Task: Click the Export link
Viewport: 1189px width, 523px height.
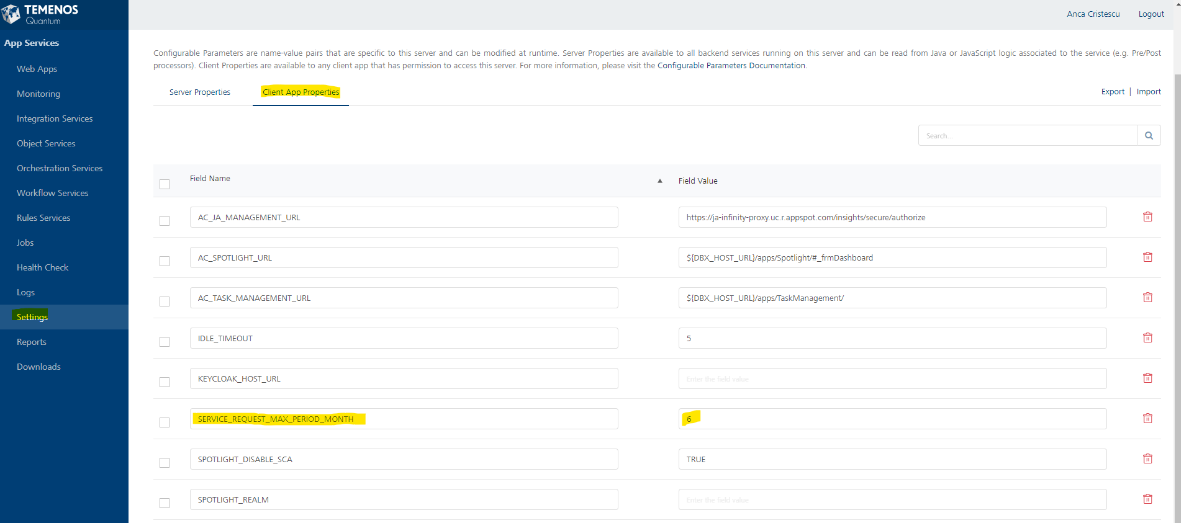Action: pos(1112,92)
